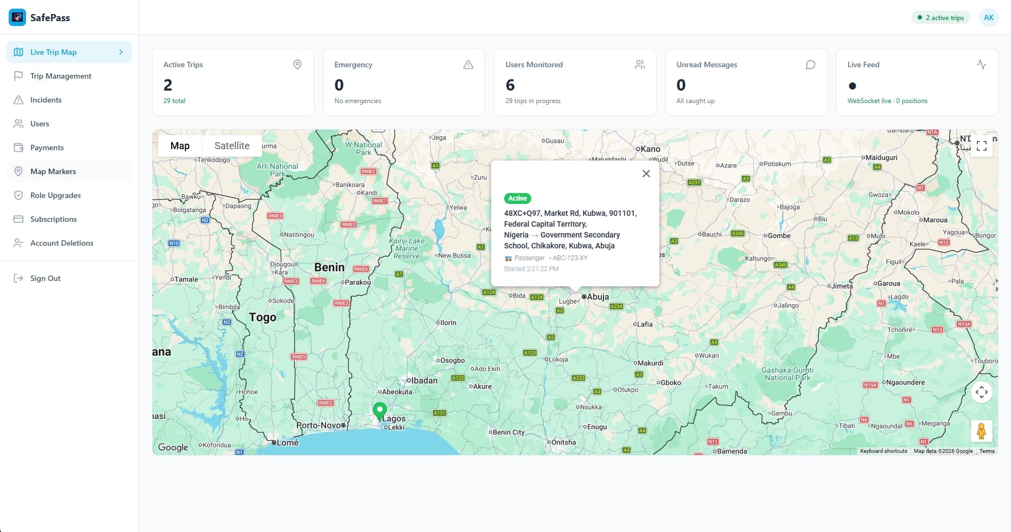Image resolution: width=1011 pixels, height=532 pixels.
Task: Click the 29 total text
Action: 174,101
